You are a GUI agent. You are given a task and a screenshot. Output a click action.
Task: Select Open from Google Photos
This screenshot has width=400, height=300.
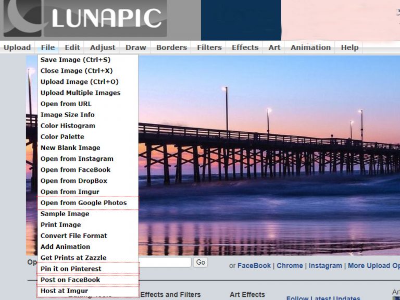[88, 203]
